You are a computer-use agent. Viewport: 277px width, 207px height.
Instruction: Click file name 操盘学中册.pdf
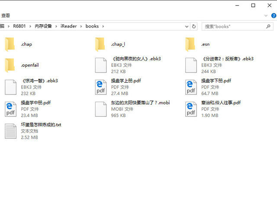click(x=35, y=103)
